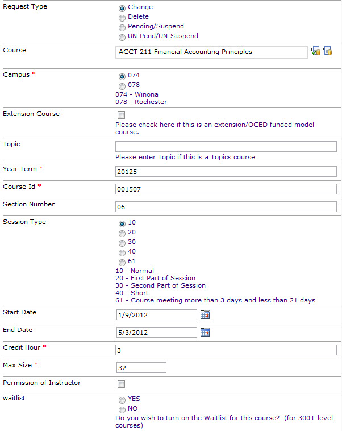Click the Permission of Instructor label
Viewport: 342px width, 431px height.
click(41, 383)
